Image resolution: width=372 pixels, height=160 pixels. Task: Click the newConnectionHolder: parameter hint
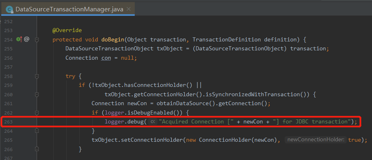(x=315, y=140)
